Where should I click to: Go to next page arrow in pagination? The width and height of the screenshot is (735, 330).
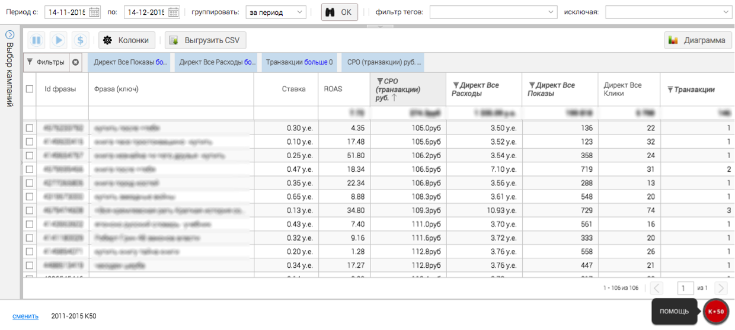pyautogui.click(x=721, y=288)
